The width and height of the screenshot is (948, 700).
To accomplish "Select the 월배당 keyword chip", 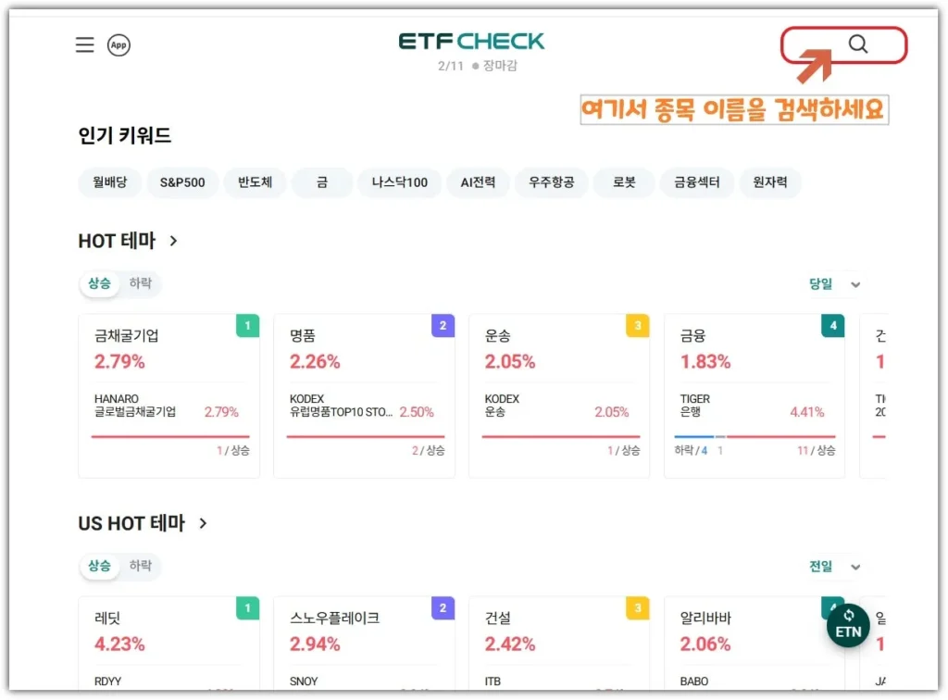I will coord(109,182).
